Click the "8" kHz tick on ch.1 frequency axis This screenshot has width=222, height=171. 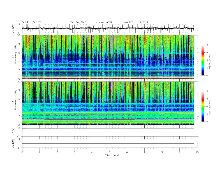pyautogui.click(x=20, y=44)
